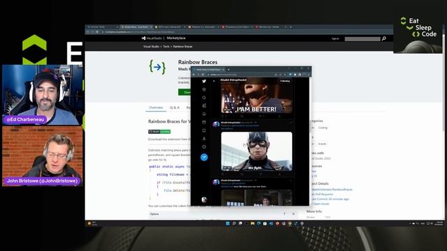Open Twitter Messages envelope icon
The height and width of the screenshot is (251, 447).
(204, 122)
